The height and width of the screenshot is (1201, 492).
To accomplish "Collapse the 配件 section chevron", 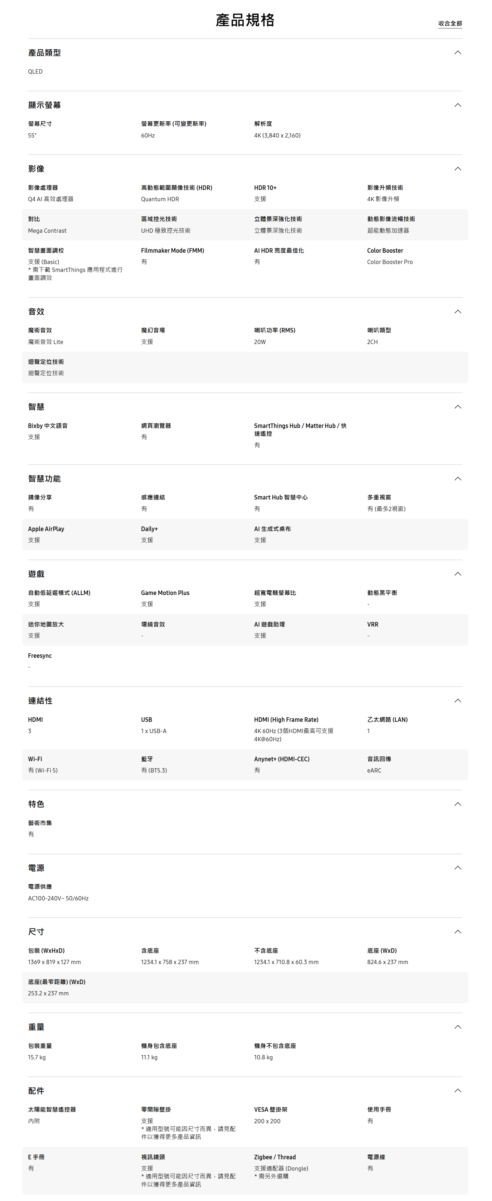I will point(457,1091).
